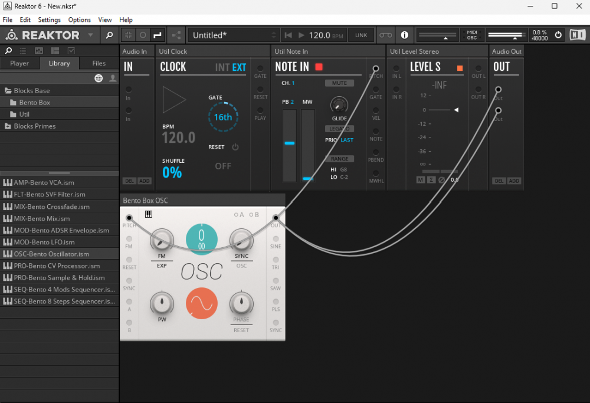Toggle LEGATO on the Note In block
The width and height of the screenshot is (590, 403).
coord(339,129)
